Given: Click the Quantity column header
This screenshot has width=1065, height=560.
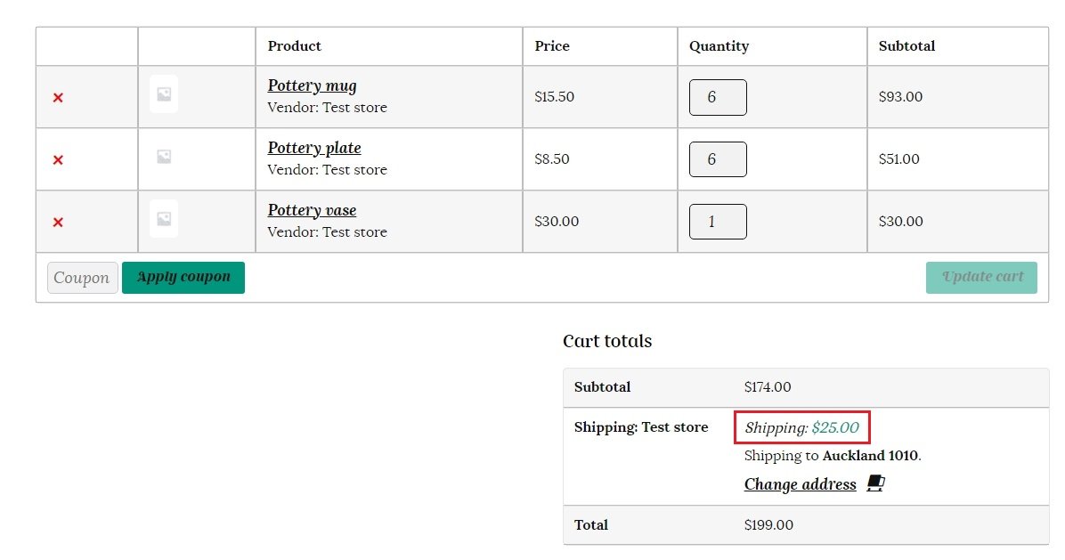Looking at the screenshot, I should click(x=719, y=46).
